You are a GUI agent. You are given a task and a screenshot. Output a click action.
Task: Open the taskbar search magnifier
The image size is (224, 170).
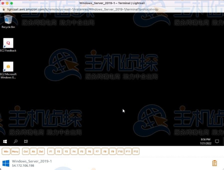[15, 141]
